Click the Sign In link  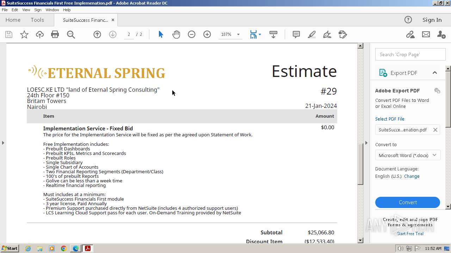click(432, 20)
